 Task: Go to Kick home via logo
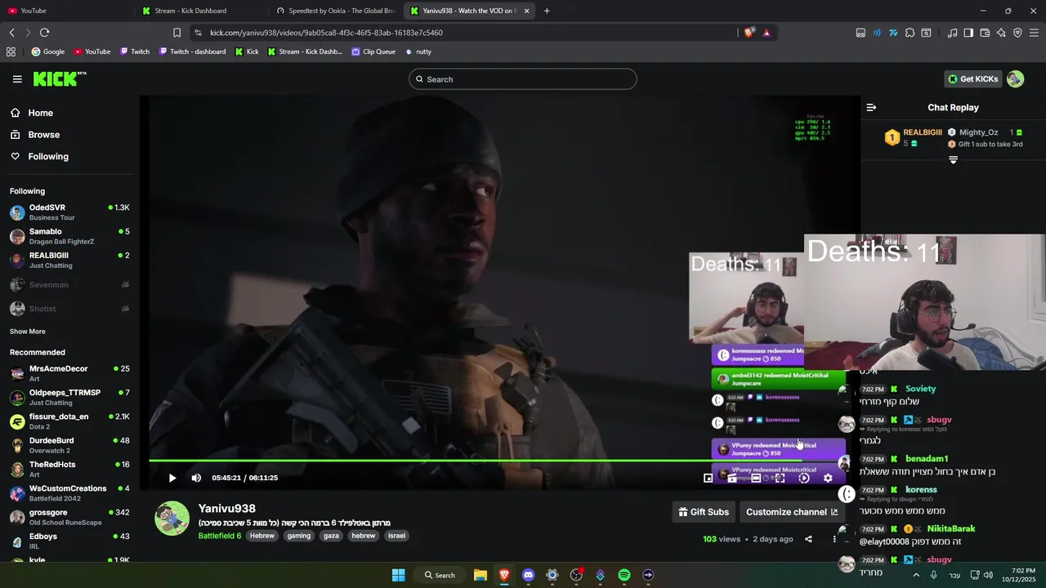59,78
